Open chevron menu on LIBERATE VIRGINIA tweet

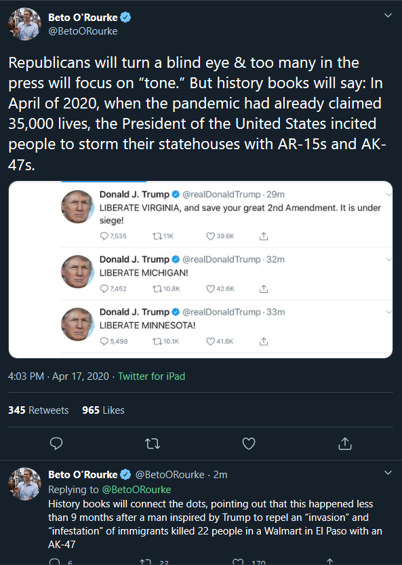point(388,195)
